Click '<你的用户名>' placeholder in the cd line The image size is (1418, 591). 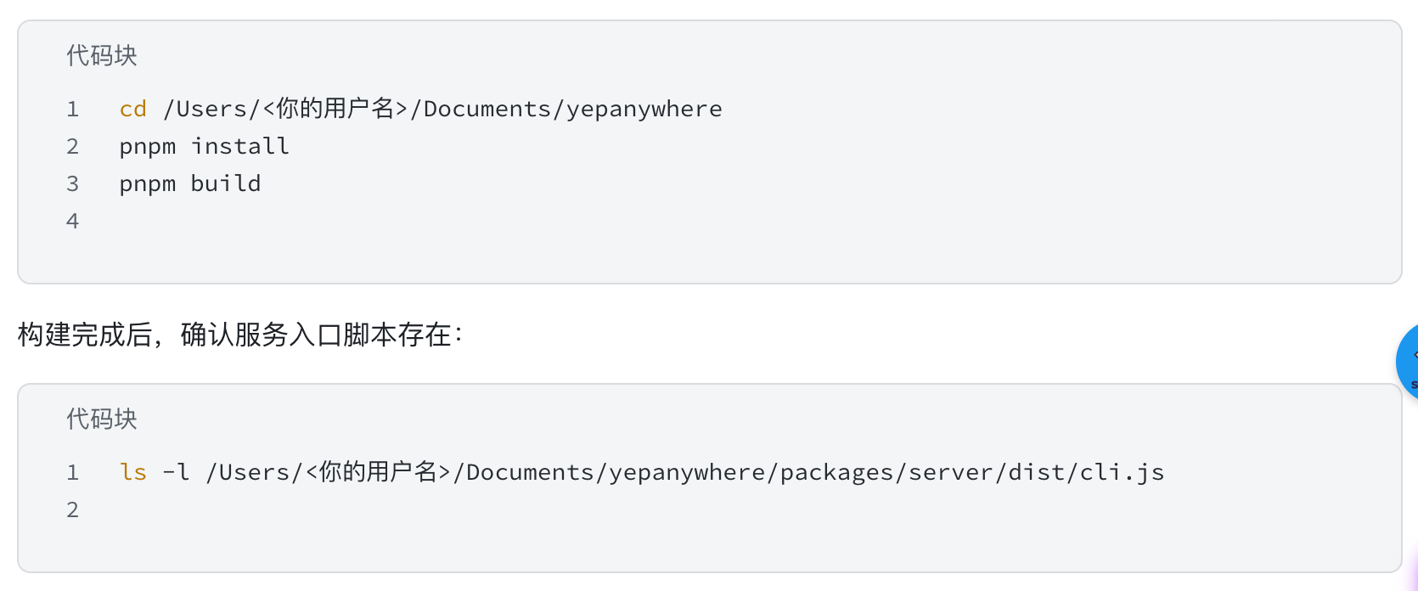point(335,109)
